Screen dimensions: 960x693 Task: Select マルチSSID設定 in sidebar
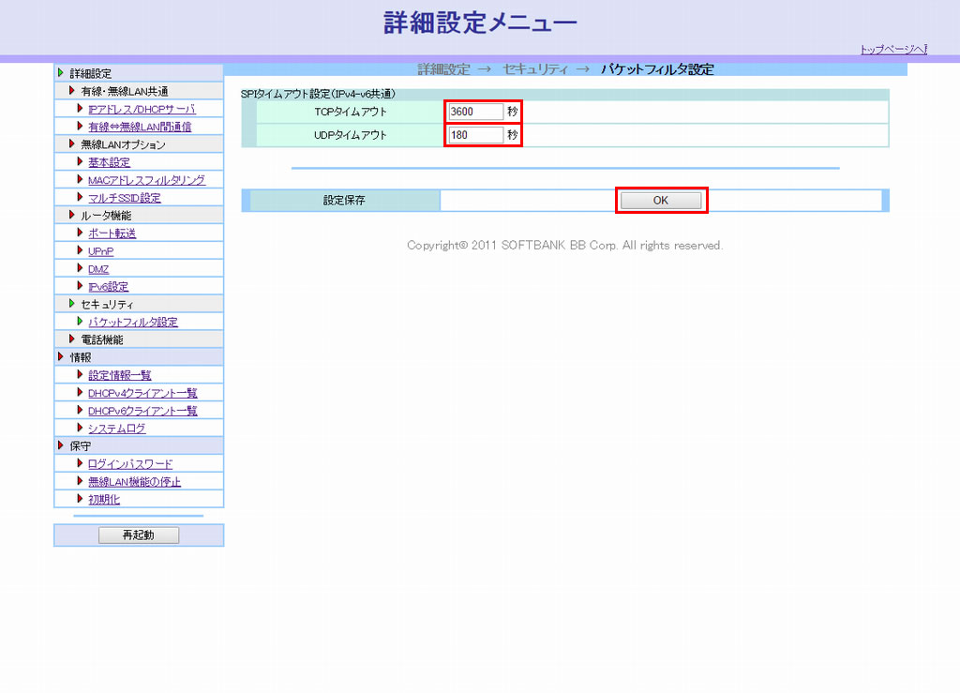(x=124, y=198)
